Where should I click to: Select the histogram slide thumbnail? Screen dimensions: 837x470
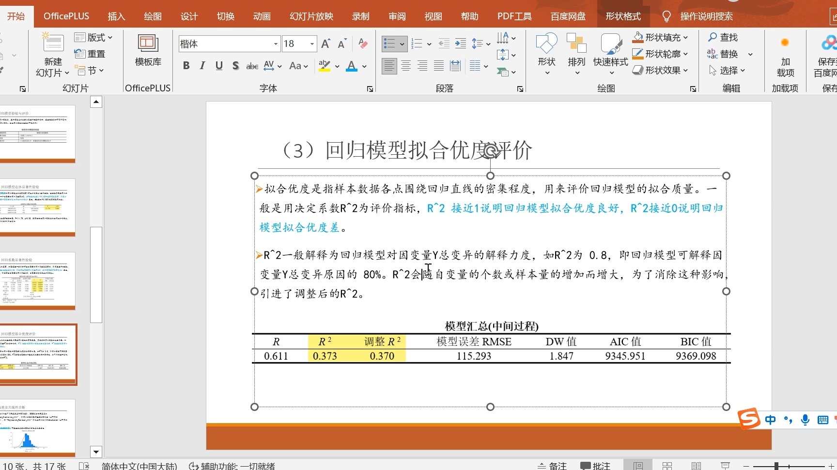pyautogui.click(x=37, y=428)
